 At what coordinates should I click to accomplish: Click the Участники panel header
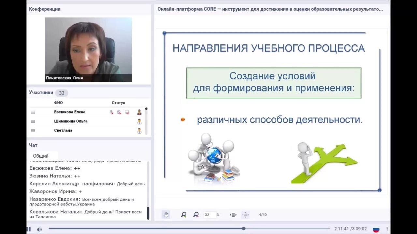click(x=41, y=92)
